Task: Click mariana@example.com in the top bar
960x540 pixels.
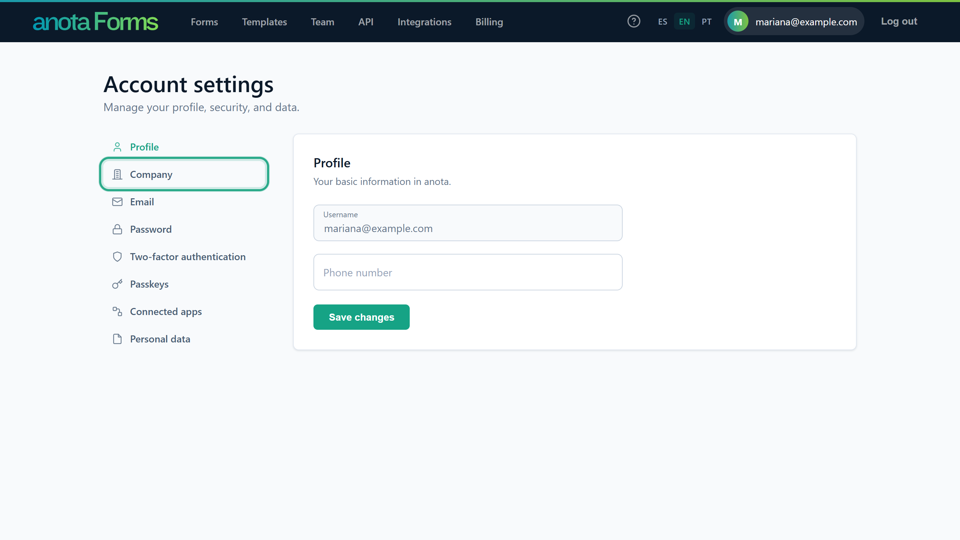Action: click(806, 22)
